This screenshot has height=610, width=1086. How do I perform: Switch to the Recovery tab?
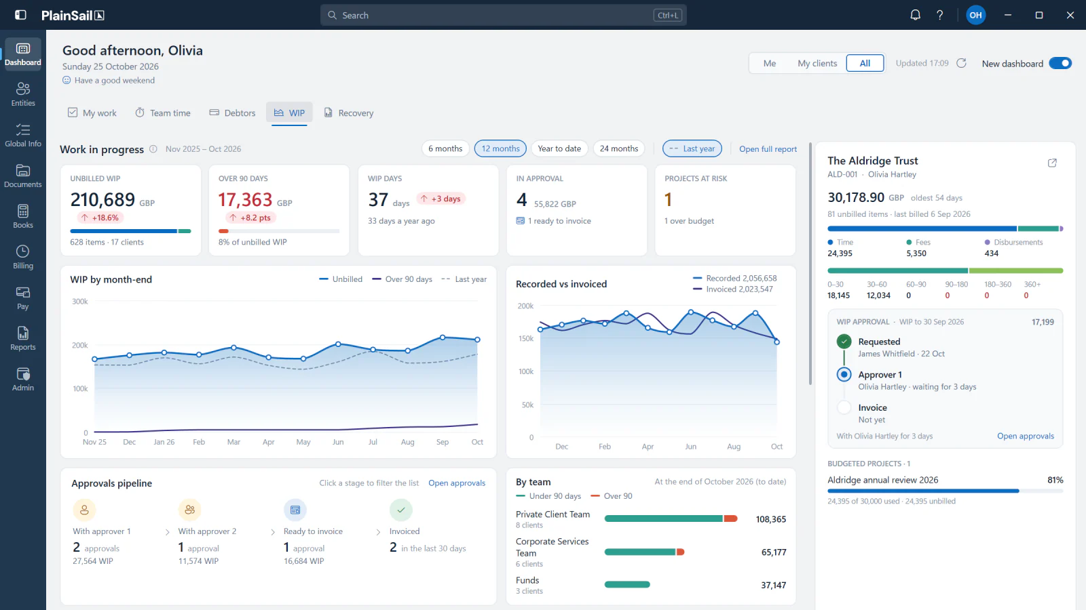coord(349,113)
